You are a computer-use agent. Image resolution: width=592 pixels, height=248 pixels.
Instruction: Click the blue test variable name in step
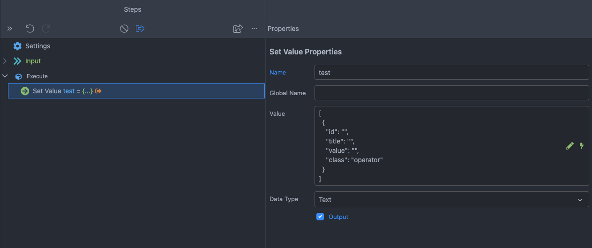69,91
